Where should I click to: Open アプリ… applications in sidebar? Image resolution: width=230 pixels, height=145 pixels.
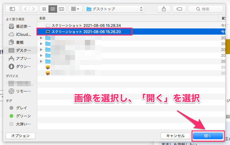(x=20, y=58)
